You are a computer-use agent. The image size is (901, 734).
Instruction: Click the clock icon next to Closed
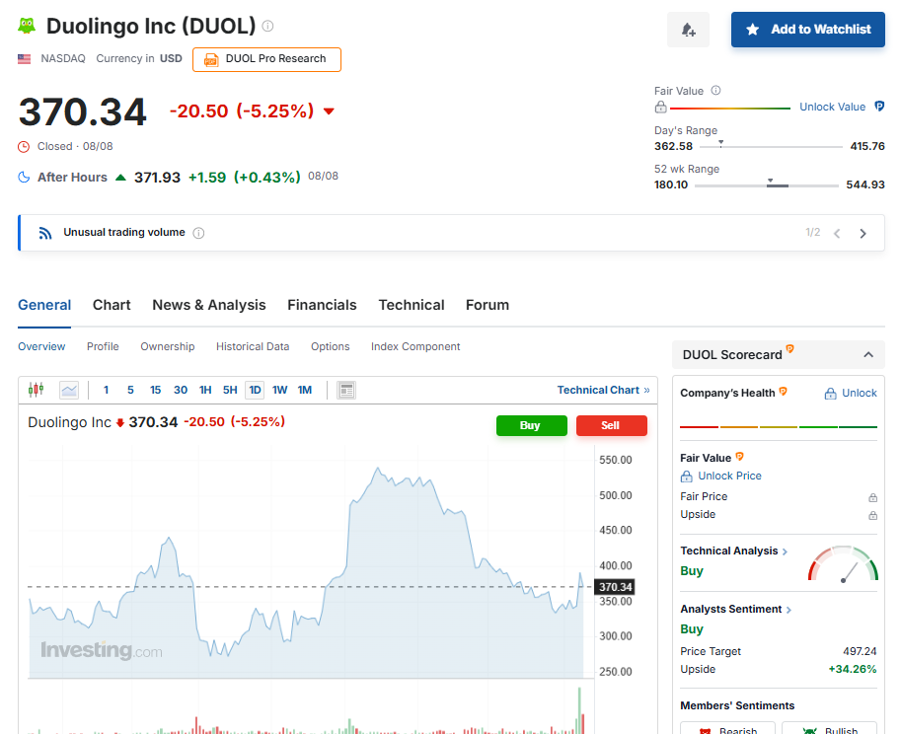(x=24, y=147)
